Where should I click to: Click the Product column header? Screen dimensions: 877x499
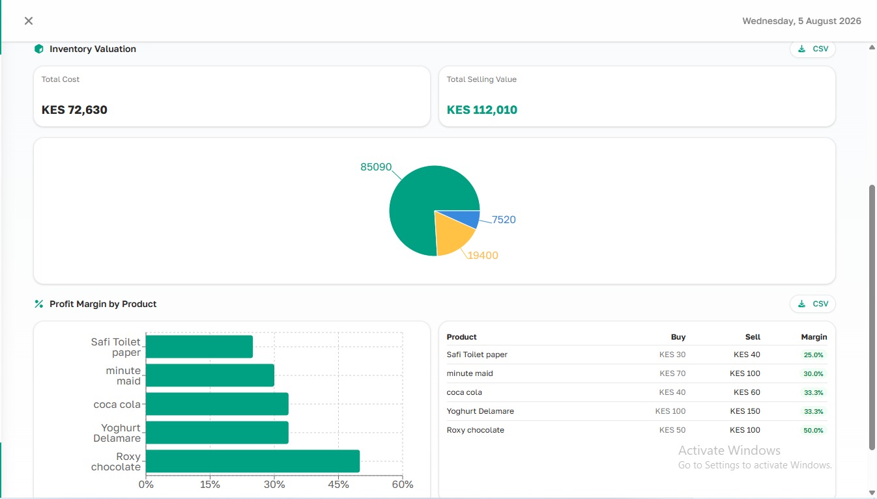pyautogui.click(x=462, y=337)
